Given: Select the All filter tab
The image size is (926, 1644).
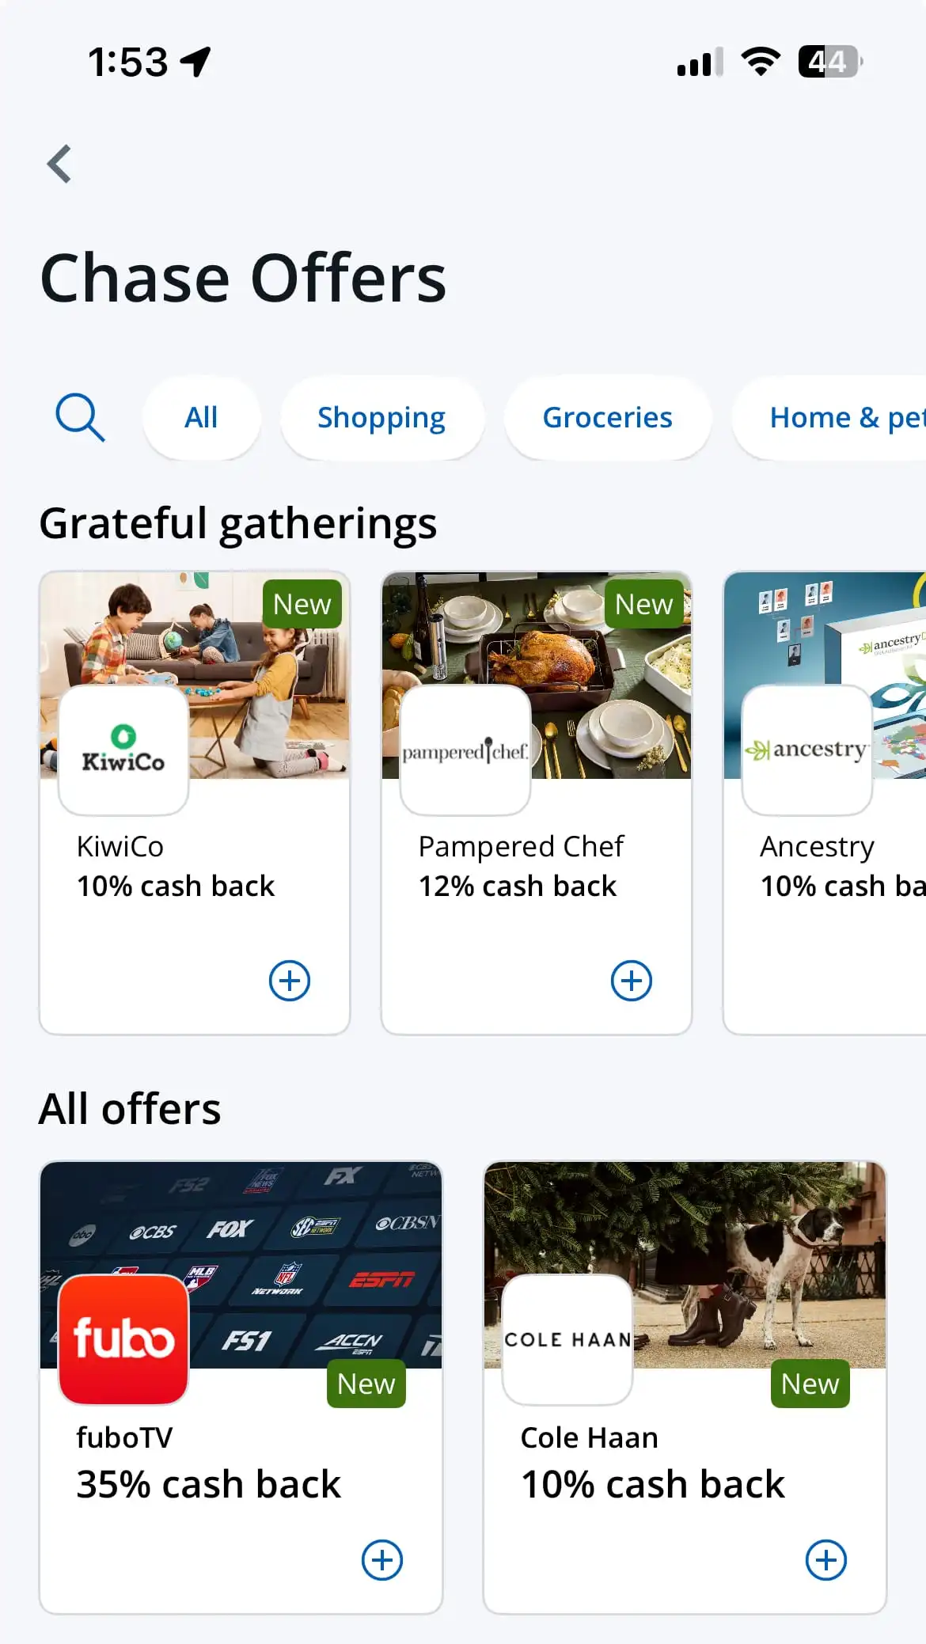Looking at the screenshot, I should click(201, 417).
